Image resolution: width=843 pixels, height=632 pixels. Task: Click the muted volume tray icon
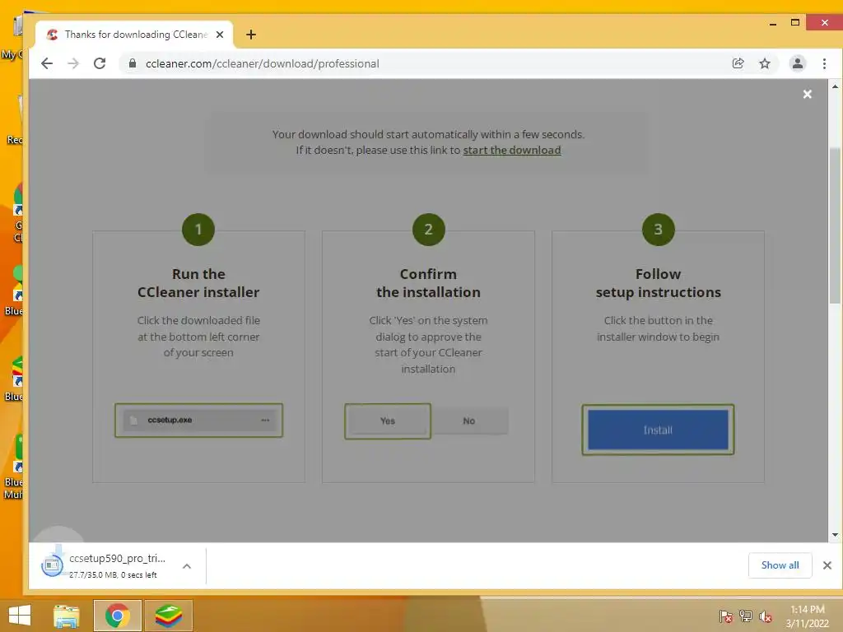click(x=765, y=616)
